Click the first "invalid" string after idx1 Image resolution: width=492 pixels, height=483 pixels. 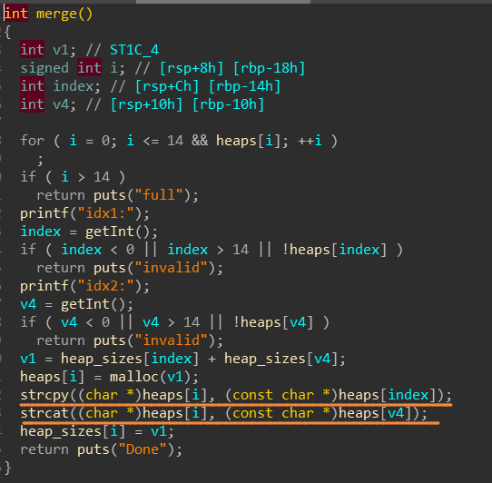(x=171, y=268)
